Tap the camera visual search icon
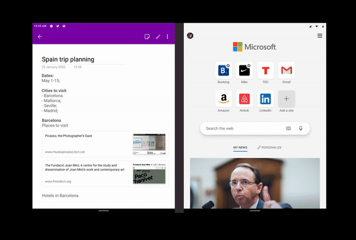 click(288, 128)
